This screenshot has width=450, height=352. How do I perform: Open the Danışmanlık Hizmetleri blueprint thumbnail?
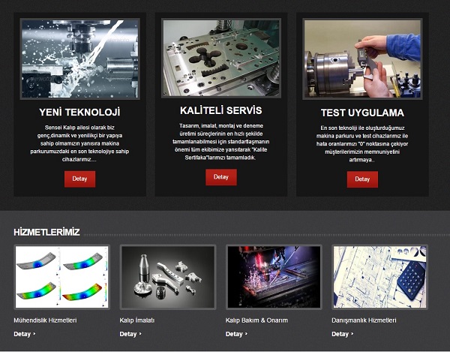pos(379,277)
